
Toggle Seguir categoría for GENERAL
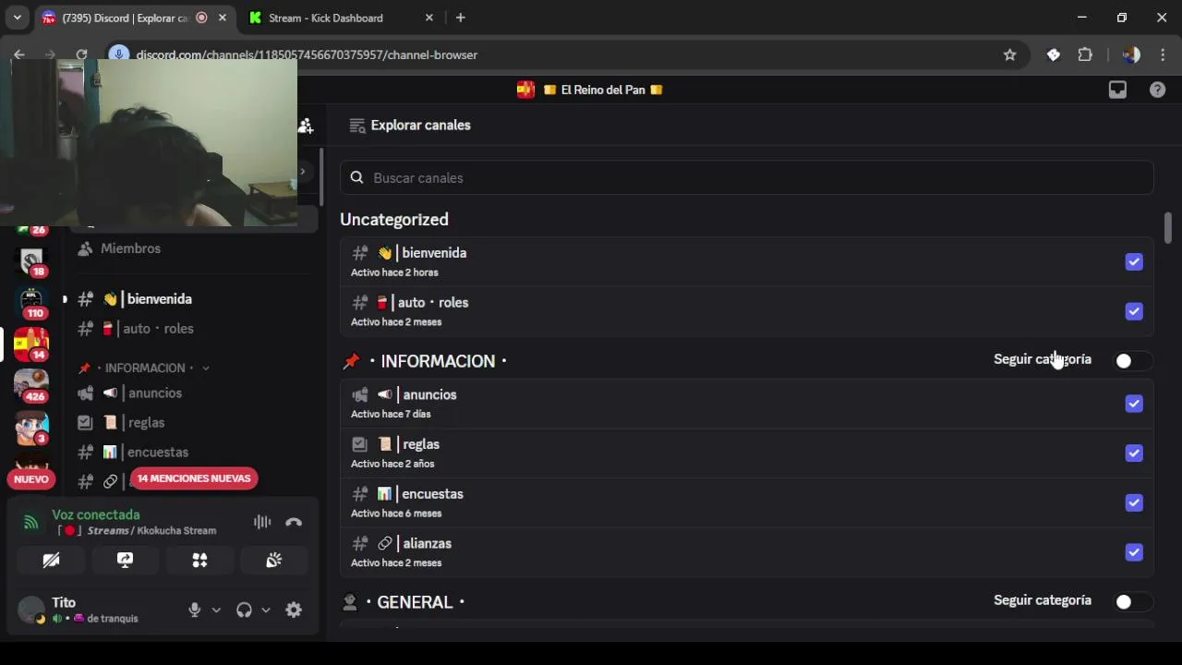[1133, 602]
